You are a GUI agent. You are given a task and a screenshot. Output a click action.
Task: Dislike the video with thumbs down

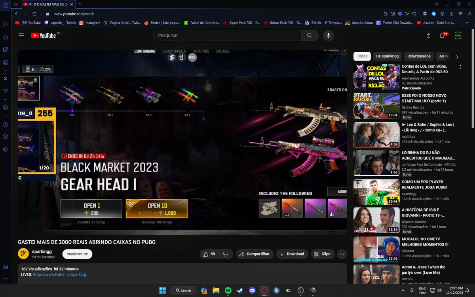click(226, 254)
